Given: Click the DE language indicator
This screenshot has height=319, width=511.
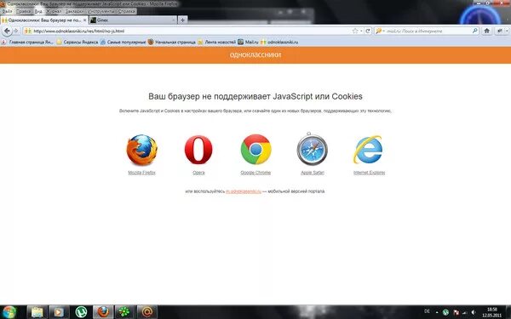Looking at the screenshot, I should coord(427,311).
